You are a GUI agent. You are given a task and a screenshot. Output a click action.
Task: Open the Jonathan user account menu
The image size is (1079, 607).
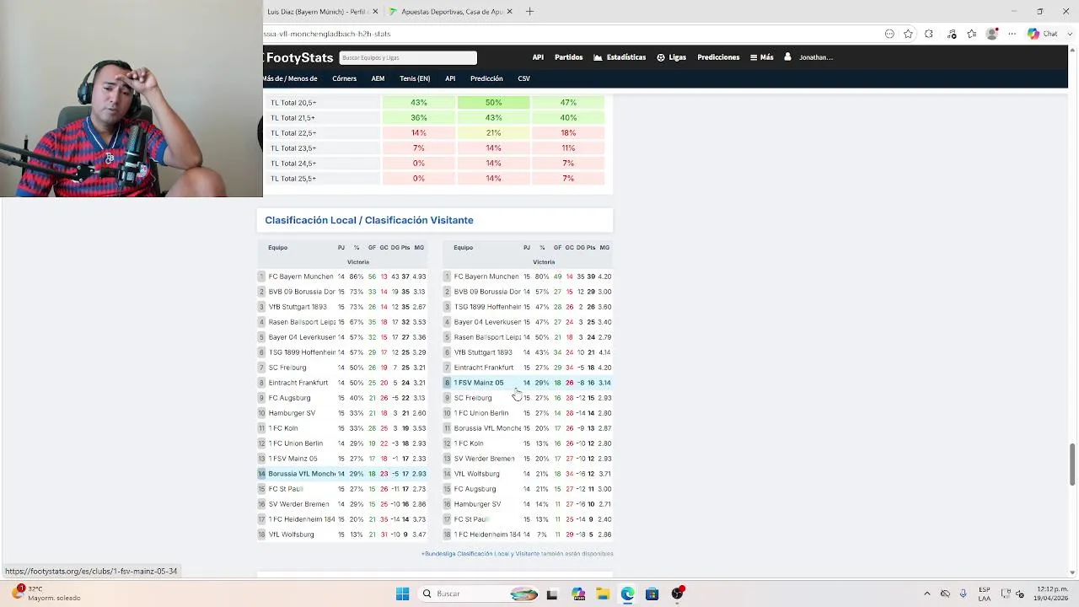pyautogui.click(x=808, y=57)
